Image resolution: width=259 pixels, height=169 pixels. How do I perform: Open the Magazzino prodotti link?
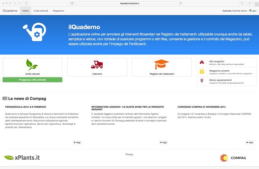point(219,71)
